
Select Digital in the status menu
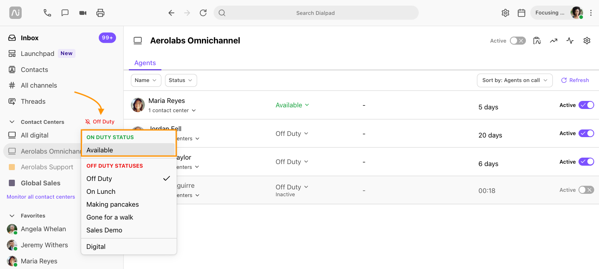point(128,246)
